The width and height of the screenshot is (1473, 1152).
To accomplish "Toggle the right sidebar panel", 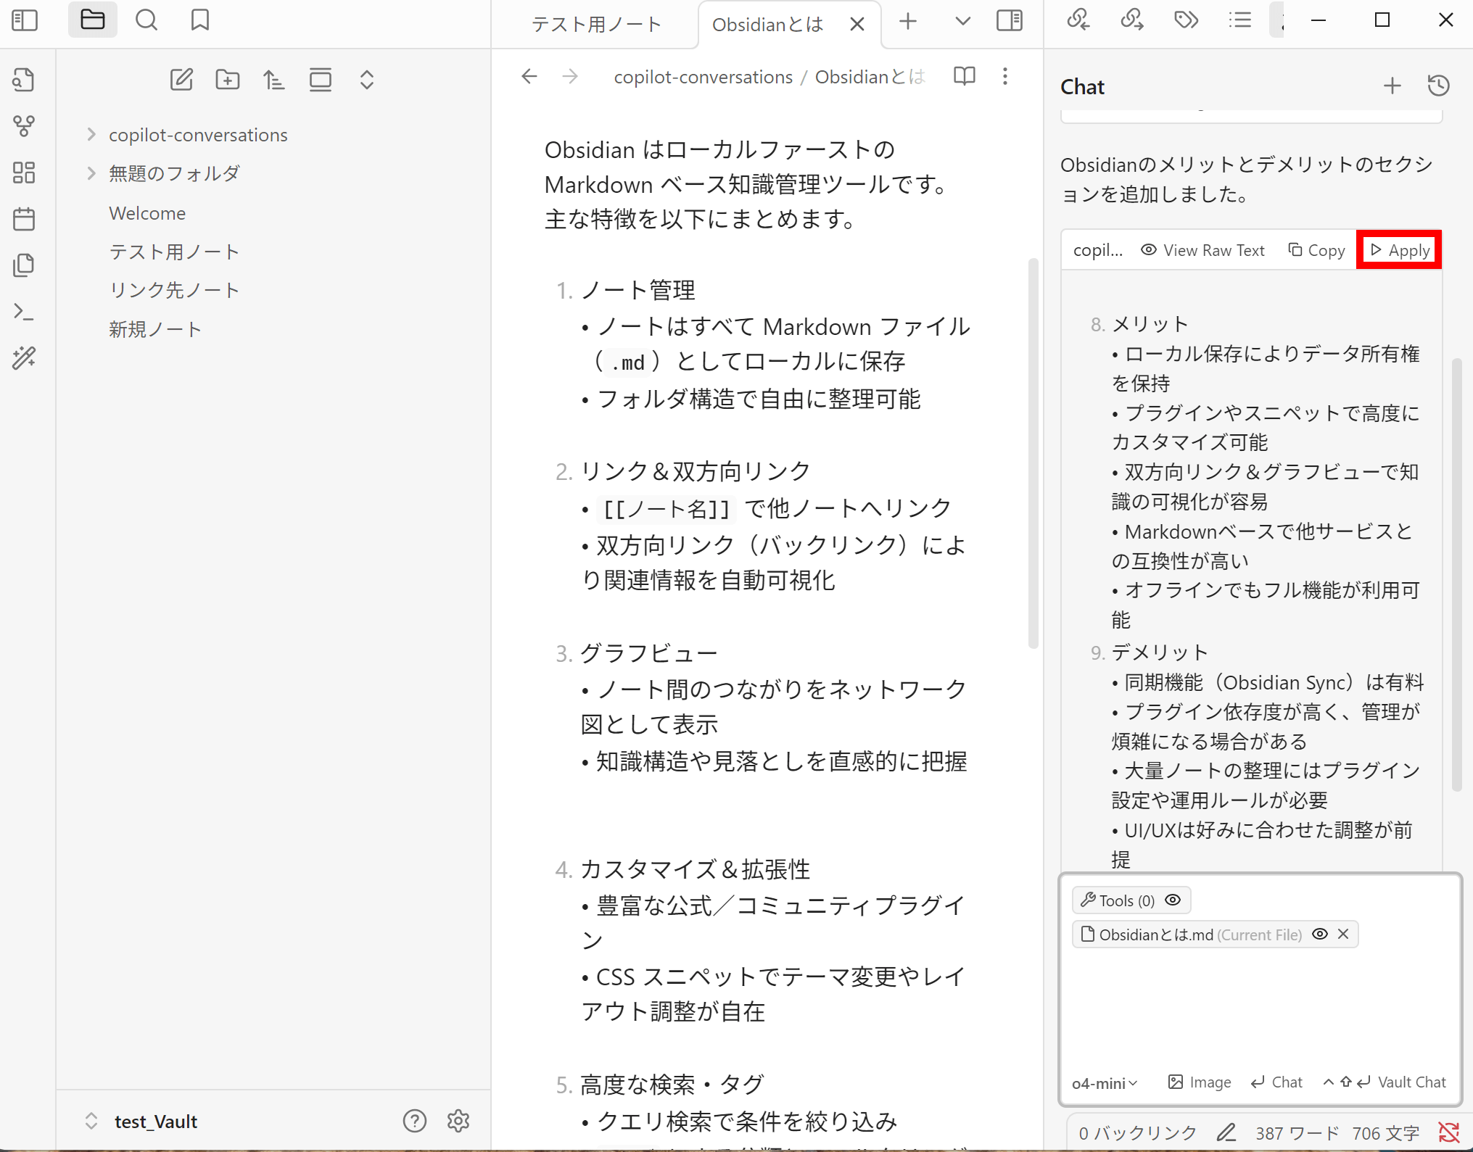I will pyautogui.click(x=1010, y=20).
